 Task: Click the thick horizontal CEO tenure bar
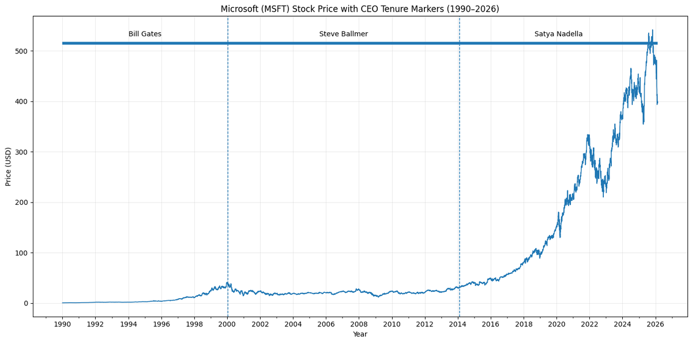(x=360, y=43)
